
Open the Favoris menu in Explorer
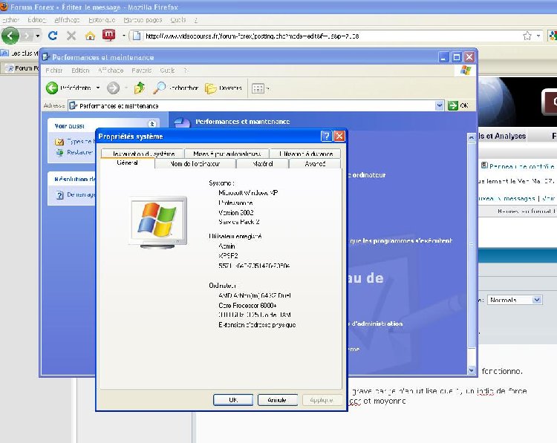click(141, 70)
